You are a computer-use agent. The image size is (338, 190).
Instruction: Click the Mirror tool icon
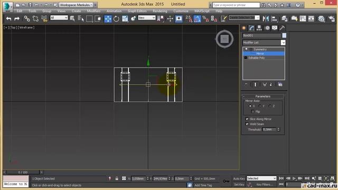tap(266, 19)
